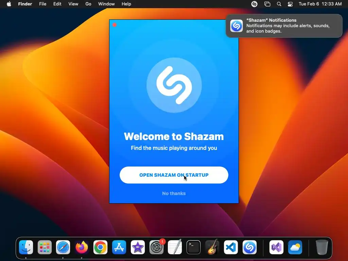The width and height of the screenshot is (348, 261).
Task: Decline with the No thanks link
Action: coord(174,193)
